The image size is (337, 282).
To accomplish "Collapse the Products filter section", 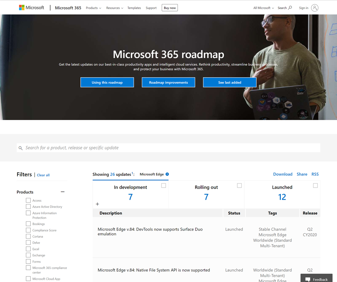I will (62, 192).
